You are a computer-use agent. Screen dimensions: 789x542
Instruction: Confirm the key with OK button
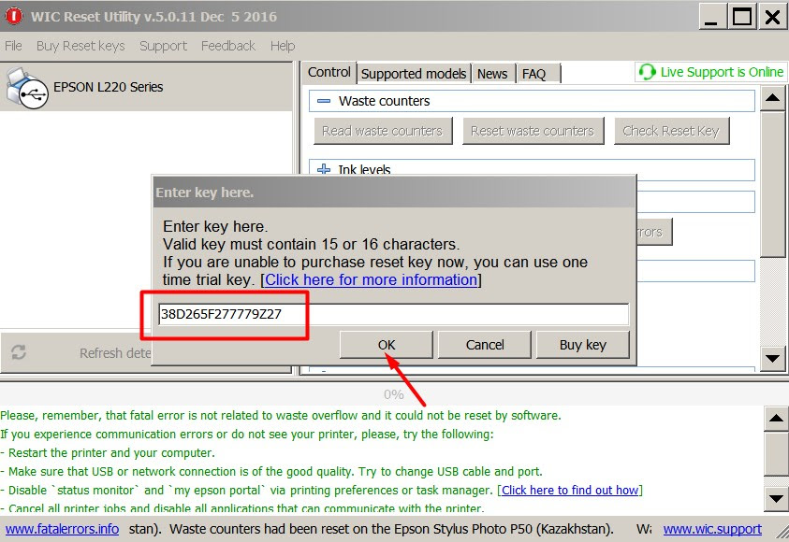pyautogui.click(x=387, y=345)
